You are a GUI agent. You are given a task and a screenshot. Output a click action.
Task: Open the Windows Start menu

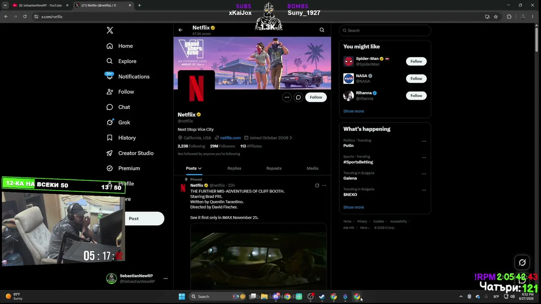point(182,296)
